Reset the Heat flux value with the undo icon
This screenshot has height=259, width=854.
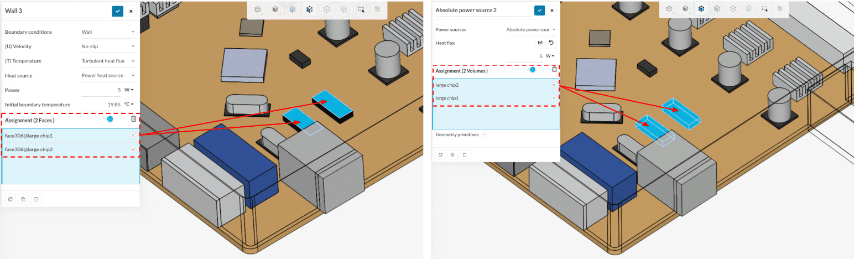pyautogui.click(x=551, y=43)
